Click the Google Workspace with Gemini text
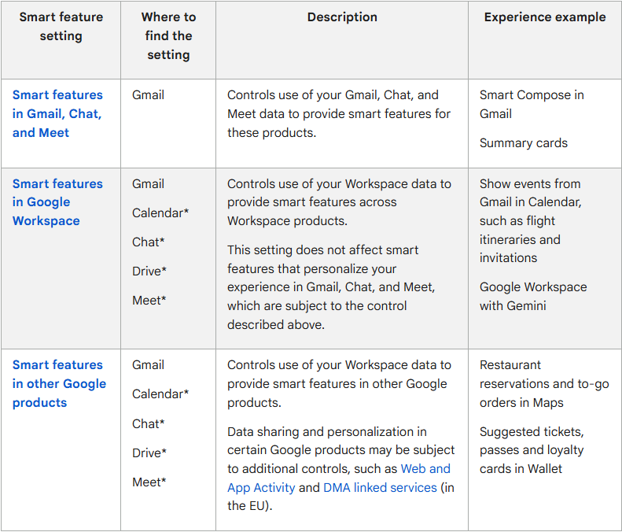Image resolution: width=622 pixels, height=532 pixels. [x=533, y=297]
